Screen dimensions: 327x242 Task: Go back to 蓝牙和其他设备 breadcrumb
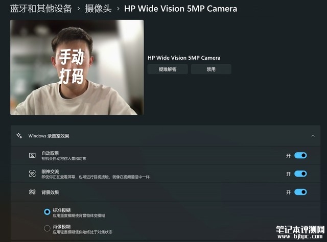click(41, 9)
